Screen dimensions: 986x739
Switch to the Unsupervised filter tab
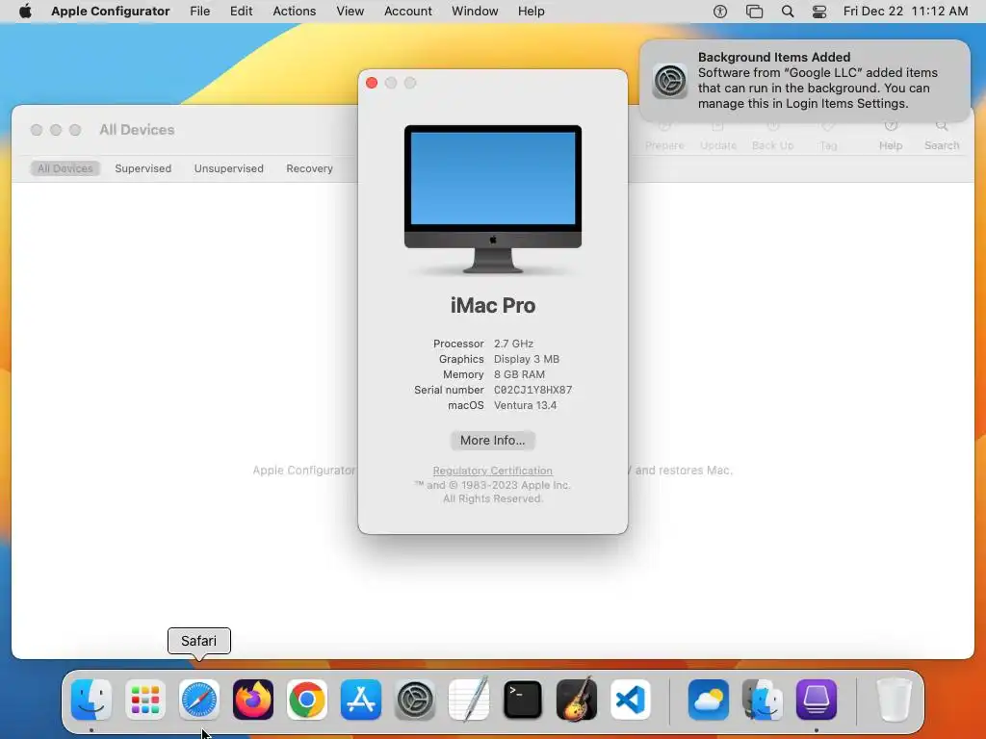tap(229, 168)
